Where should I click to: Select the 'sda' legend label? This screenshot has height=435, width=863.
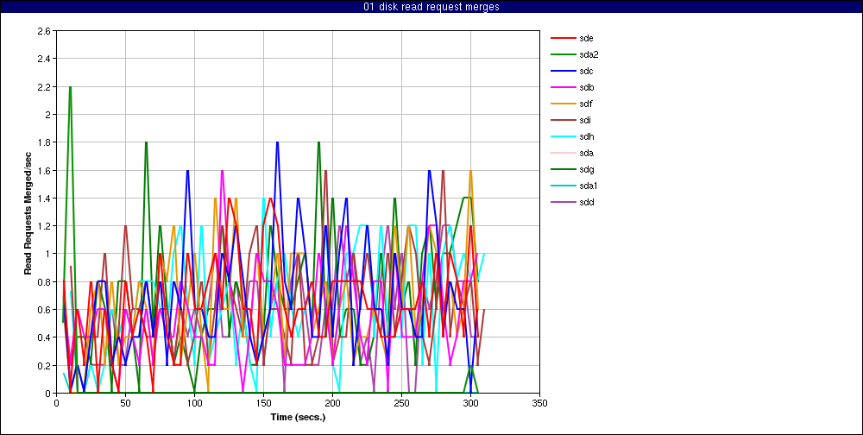click(586, 153)
